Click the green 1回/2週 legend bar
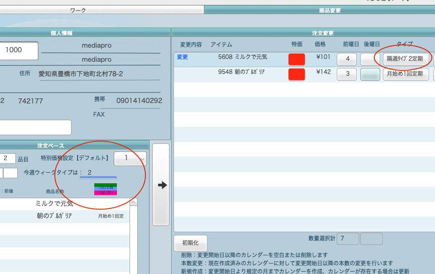Viewport: 435px width, 274px height. pyautogui.click(x=105, y=185)
